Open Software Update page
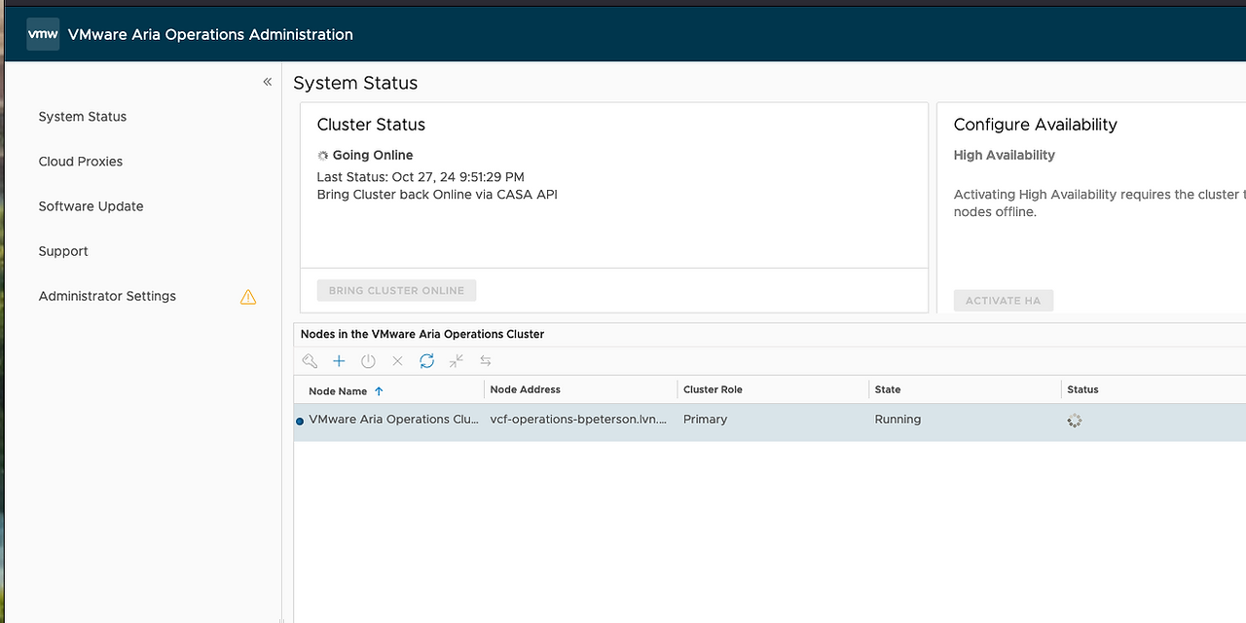Screen dimensions: 1246x623 point(91,206)
